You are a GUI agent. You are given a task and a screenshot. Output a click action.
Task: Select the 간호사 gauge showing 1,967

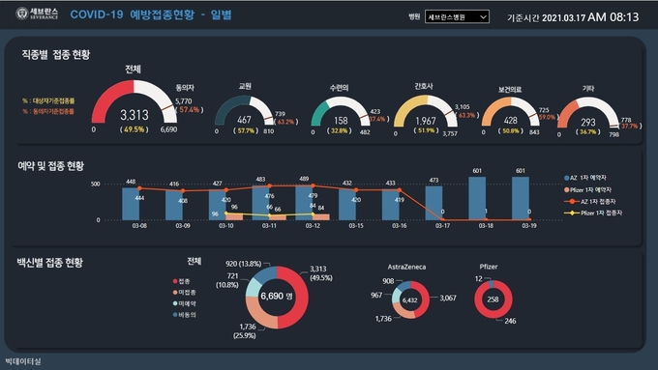tap(426, 111)
